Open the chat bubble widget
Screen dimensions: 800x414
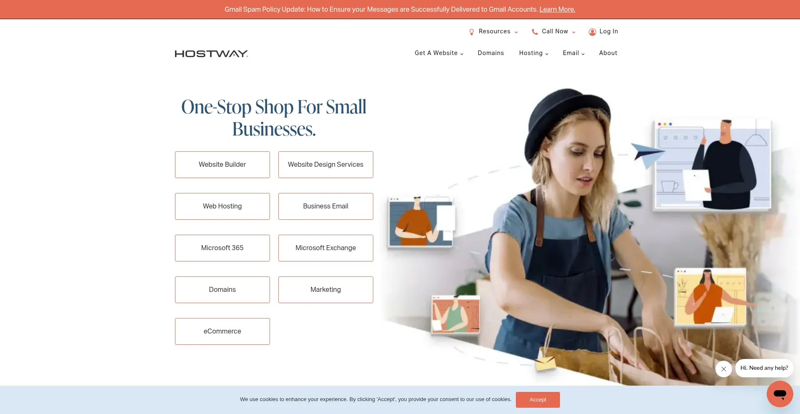tap(780, 394)
